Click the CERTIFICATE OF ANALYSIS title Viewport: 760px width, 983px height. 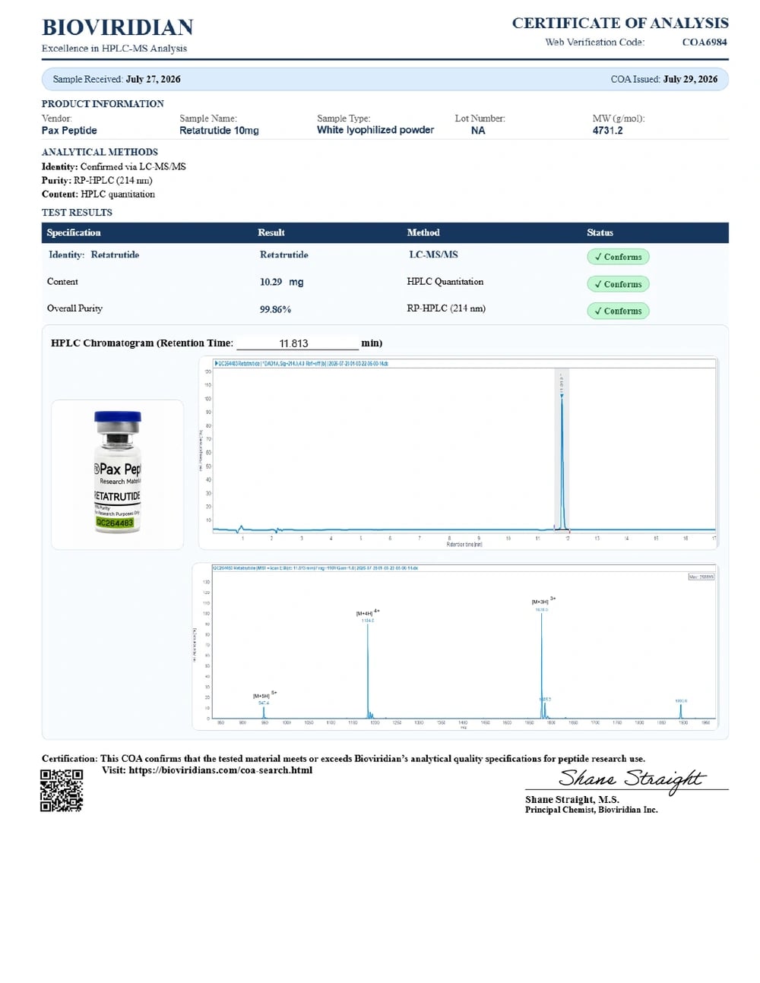tap(620, 23)
